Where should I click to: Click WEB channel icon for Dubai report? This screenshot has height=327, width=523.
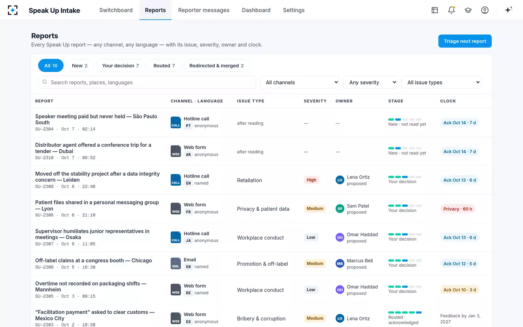pyautogui.click(x=176, y=151)
